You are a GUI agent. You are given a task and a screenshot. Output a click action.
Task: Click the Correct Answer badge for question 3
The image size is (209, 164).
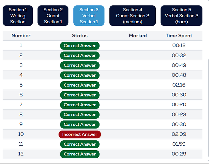click(x=80, y=65)
